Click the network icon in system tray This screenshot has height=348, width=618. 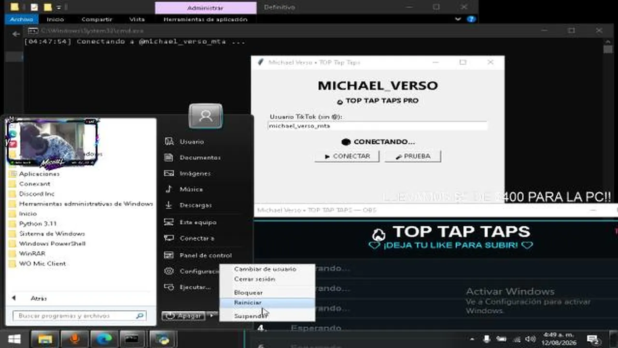click(516, 339)
